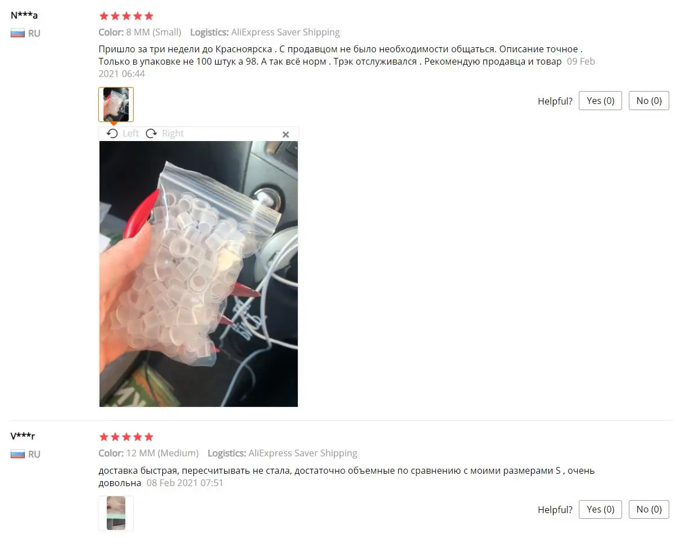Select the thumbnail photo in N***a's review
Image resolution: width=685 pixels, height=544 pixels.
point(116,105)
